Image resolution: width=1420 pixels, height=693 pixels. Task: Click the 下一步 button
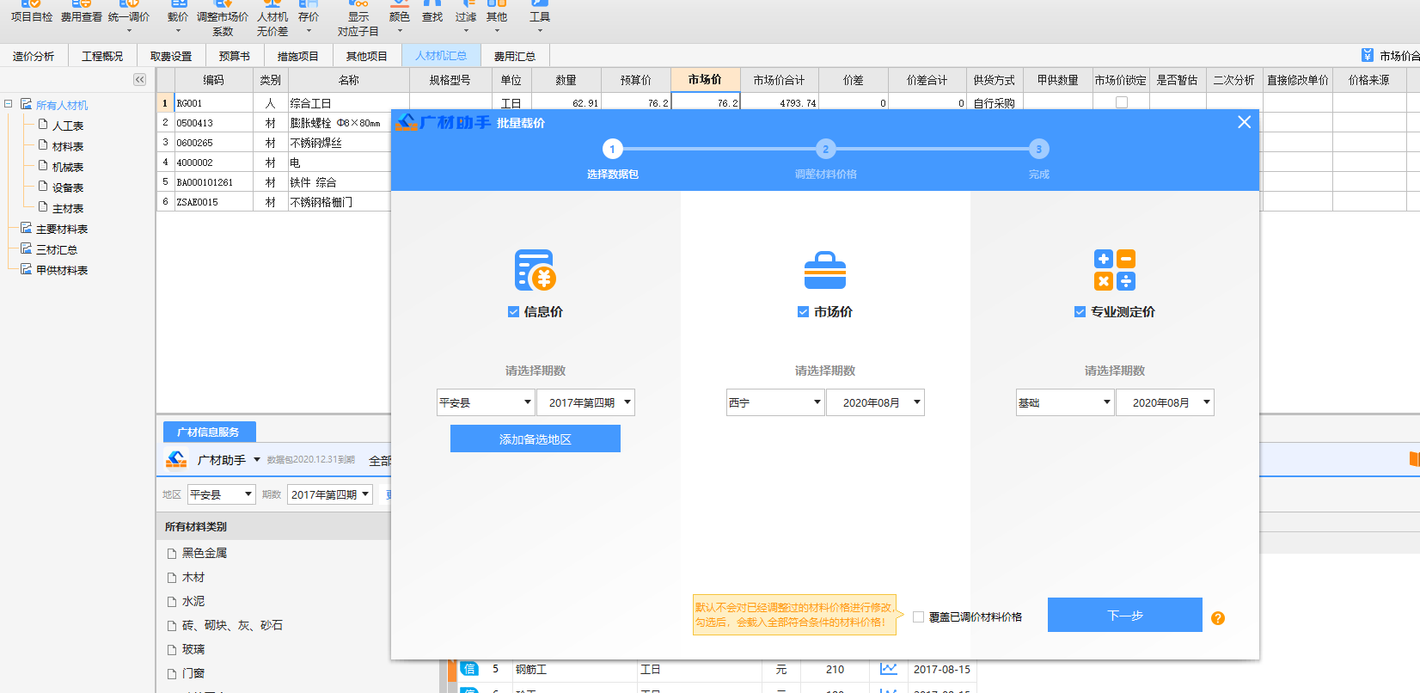[1125, 615]
